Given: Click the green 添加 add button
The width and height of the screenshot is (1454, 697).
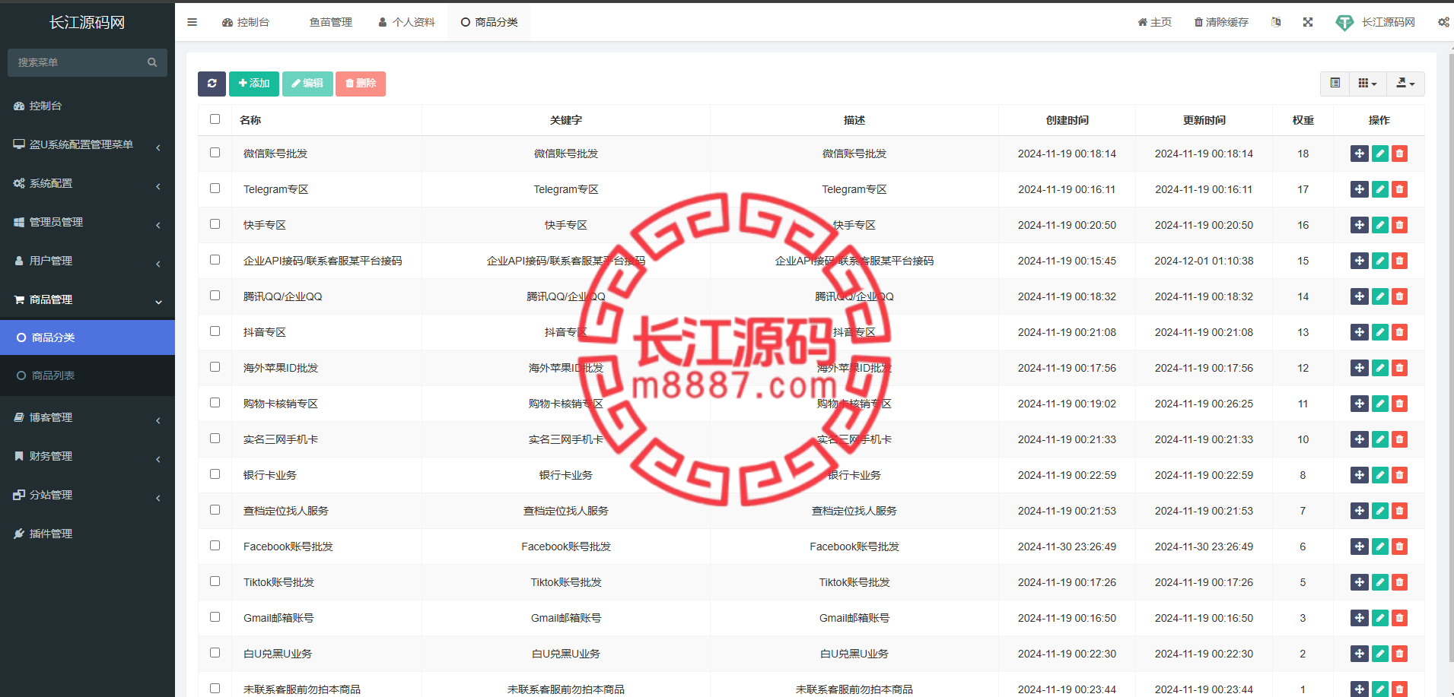Looking at the screenshot, I should [254, 84].
